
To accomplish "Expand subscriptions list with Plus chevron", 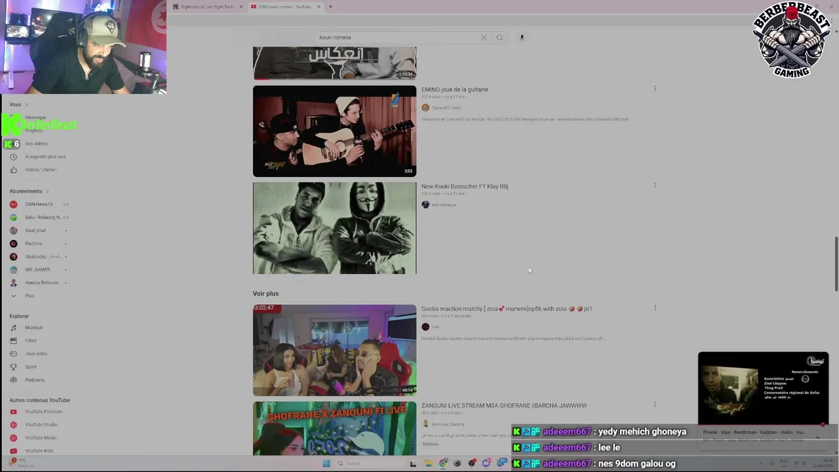I will point(13,296).
